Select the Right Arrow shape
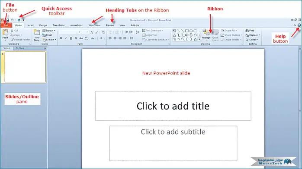302x169 pixels. click(187, 35)
